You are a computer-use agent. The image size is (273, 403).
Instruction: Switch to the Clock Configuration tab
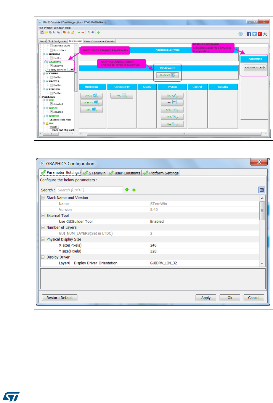coord(57,41)
